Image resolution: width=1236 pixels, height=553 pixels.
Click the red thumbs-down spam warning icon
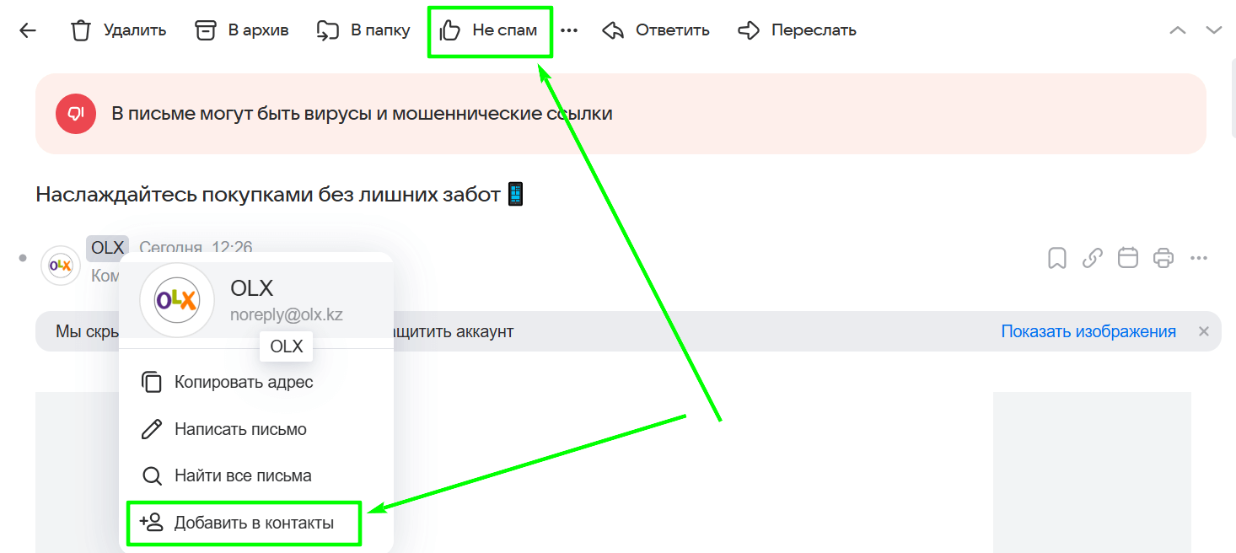76,113
